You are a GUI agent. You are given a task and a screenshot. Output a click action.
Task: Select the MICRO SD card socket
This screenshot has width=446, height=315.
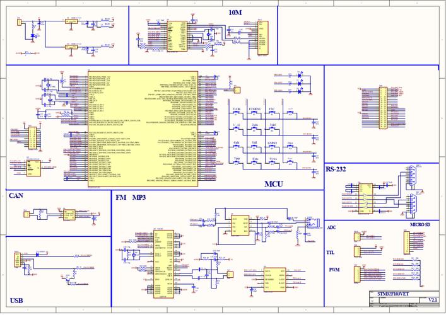click(x=407, y=243)
